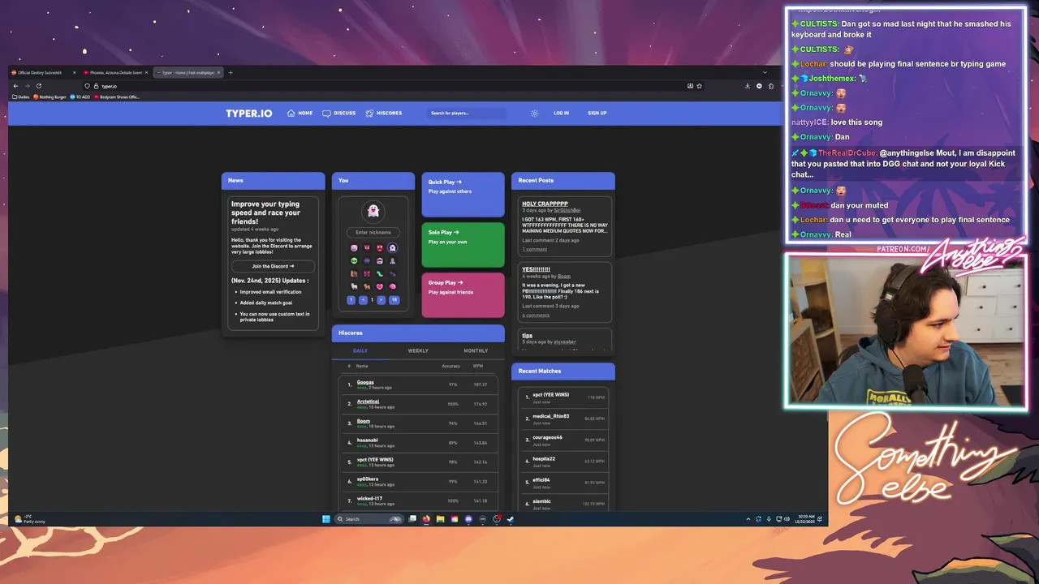Open the tips post

pyautogui.click(x=527, y=335)
